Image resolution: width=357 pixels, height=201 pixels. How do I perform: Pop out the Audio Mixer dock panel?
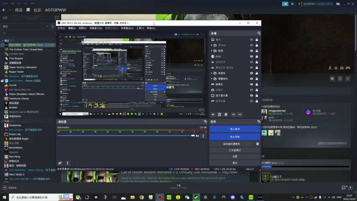pos(205,121)
